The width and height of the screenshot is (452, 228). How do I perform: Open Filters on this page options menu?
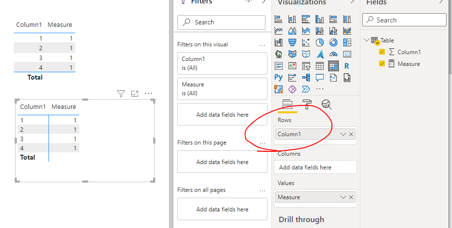point(262,143)
